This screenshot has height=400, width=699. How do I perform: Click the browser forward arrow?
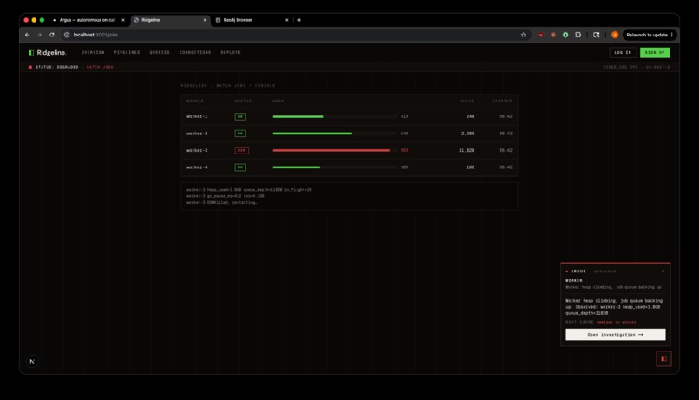(x=39, y=35)
